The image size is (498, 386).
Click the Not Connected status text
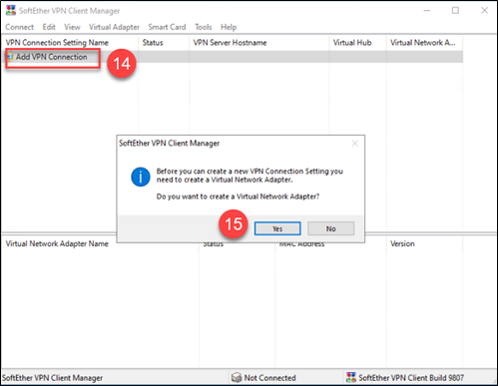pyautogui.click(x=269, y=378)
